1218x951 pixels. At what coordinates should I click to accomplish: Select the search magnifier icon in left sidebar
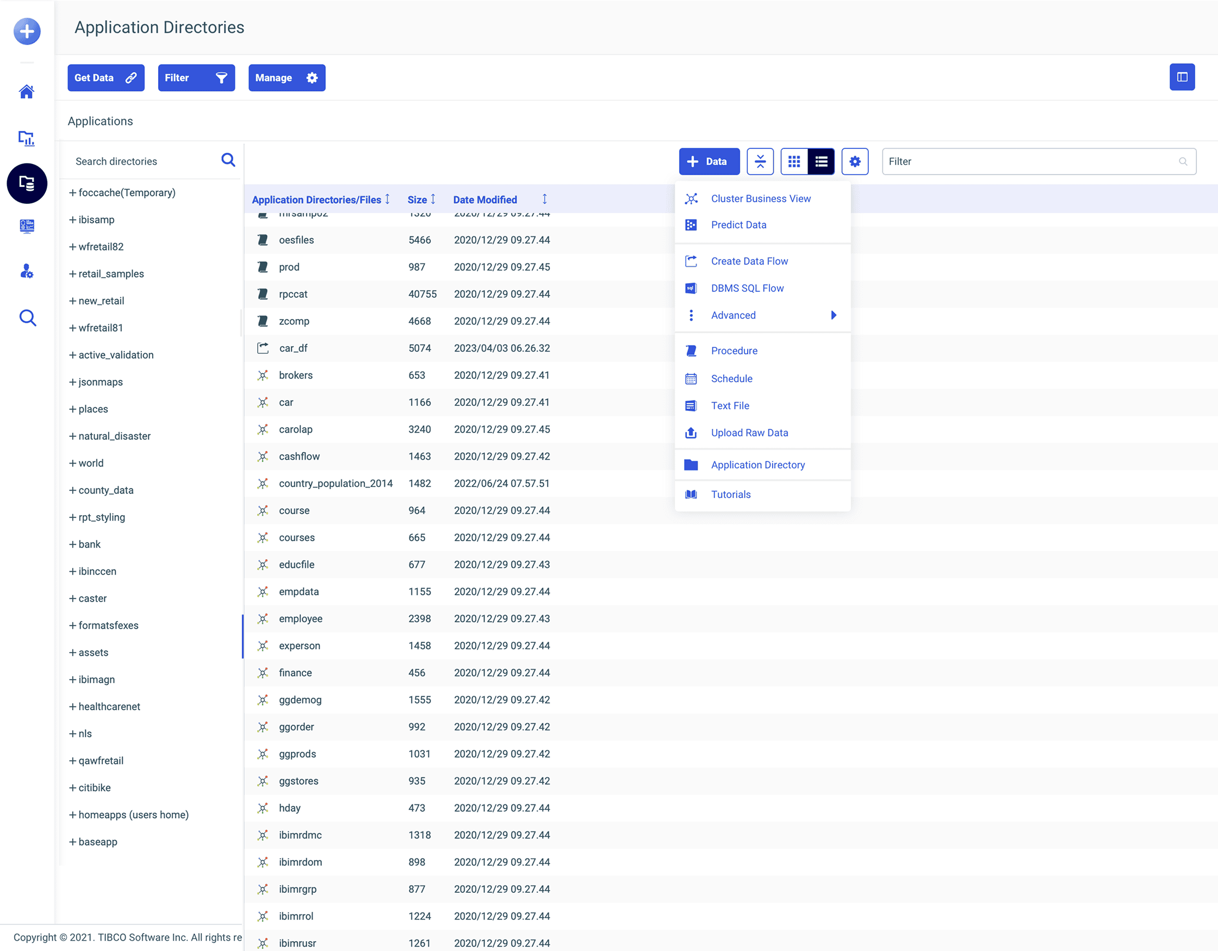27,318
